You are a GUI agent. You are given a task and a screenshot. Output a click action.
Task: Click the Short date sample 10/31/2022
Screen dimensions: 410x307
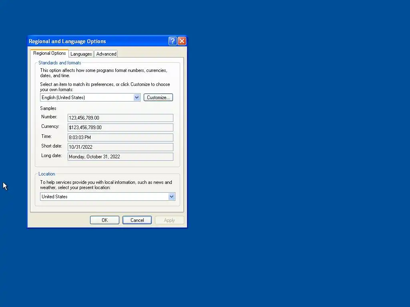coord(120,147)
